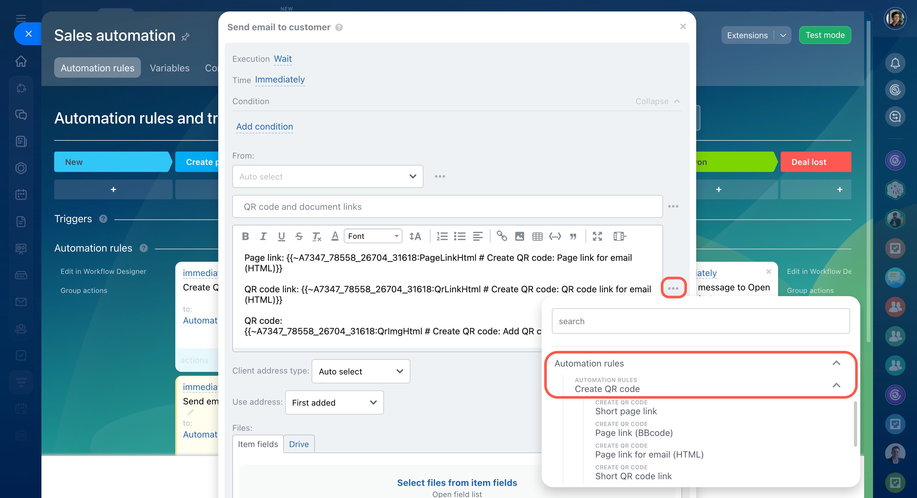Click the search field in field picker

click(700, 321)
